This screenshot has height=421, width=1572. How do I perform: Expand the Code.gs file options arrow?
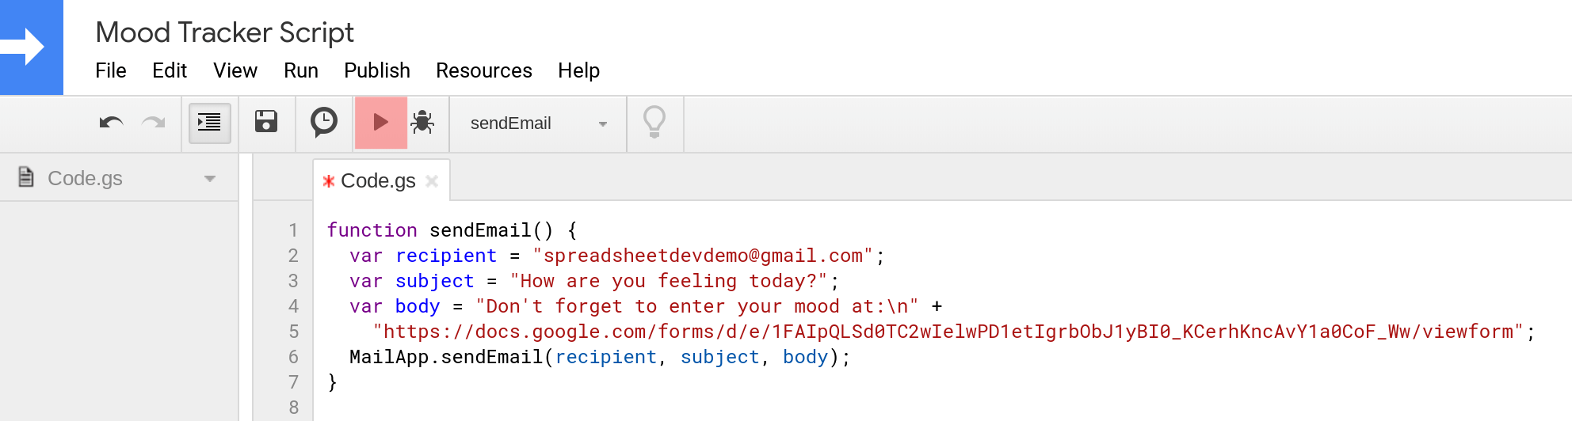210,179
